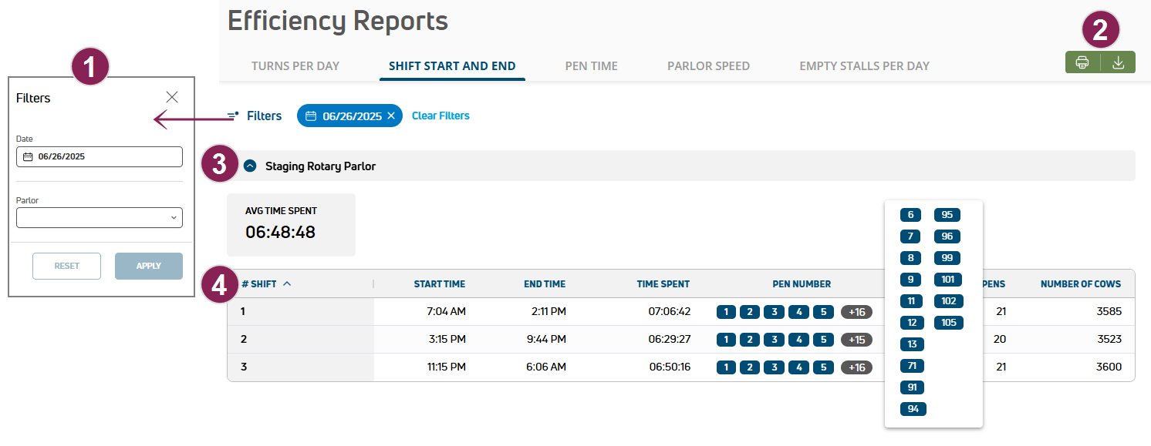The height and width of the screenshot is (446, 1151).
Task: Open the Filters icon beside Filters label
Action: point(233,116)
